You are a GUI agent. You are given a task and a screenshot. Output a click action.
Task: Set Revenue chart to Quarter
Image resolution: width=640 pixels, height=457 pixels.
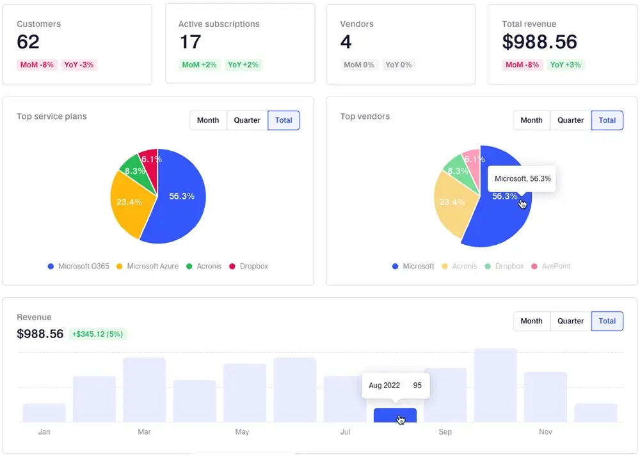point(570,321)
